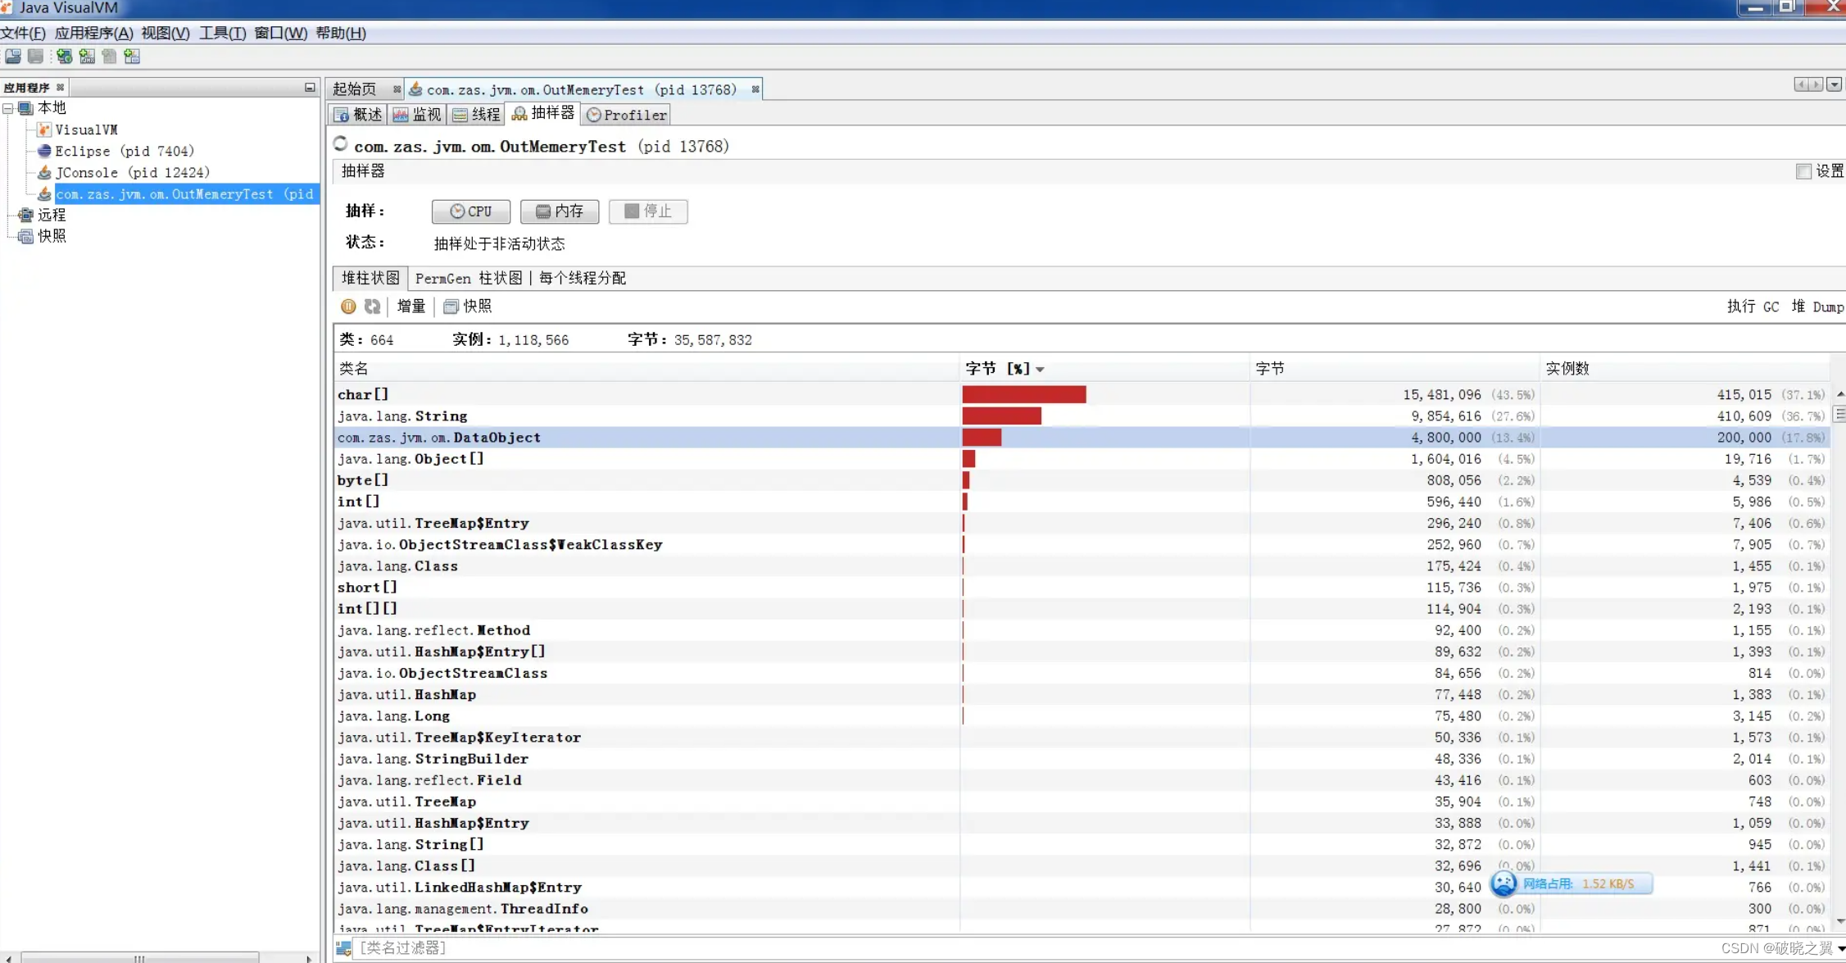This screenshot has height=963, width=1846.
Task: Collapse the Local tree node
Action: pos(7,108)
